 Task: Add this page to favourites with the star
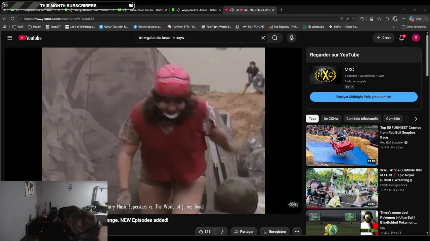[x=354, y=19]
